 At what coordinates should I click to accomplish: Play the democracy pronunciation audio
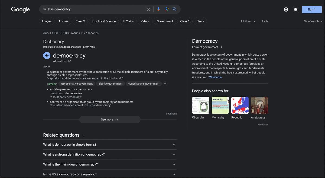[47, 56]
